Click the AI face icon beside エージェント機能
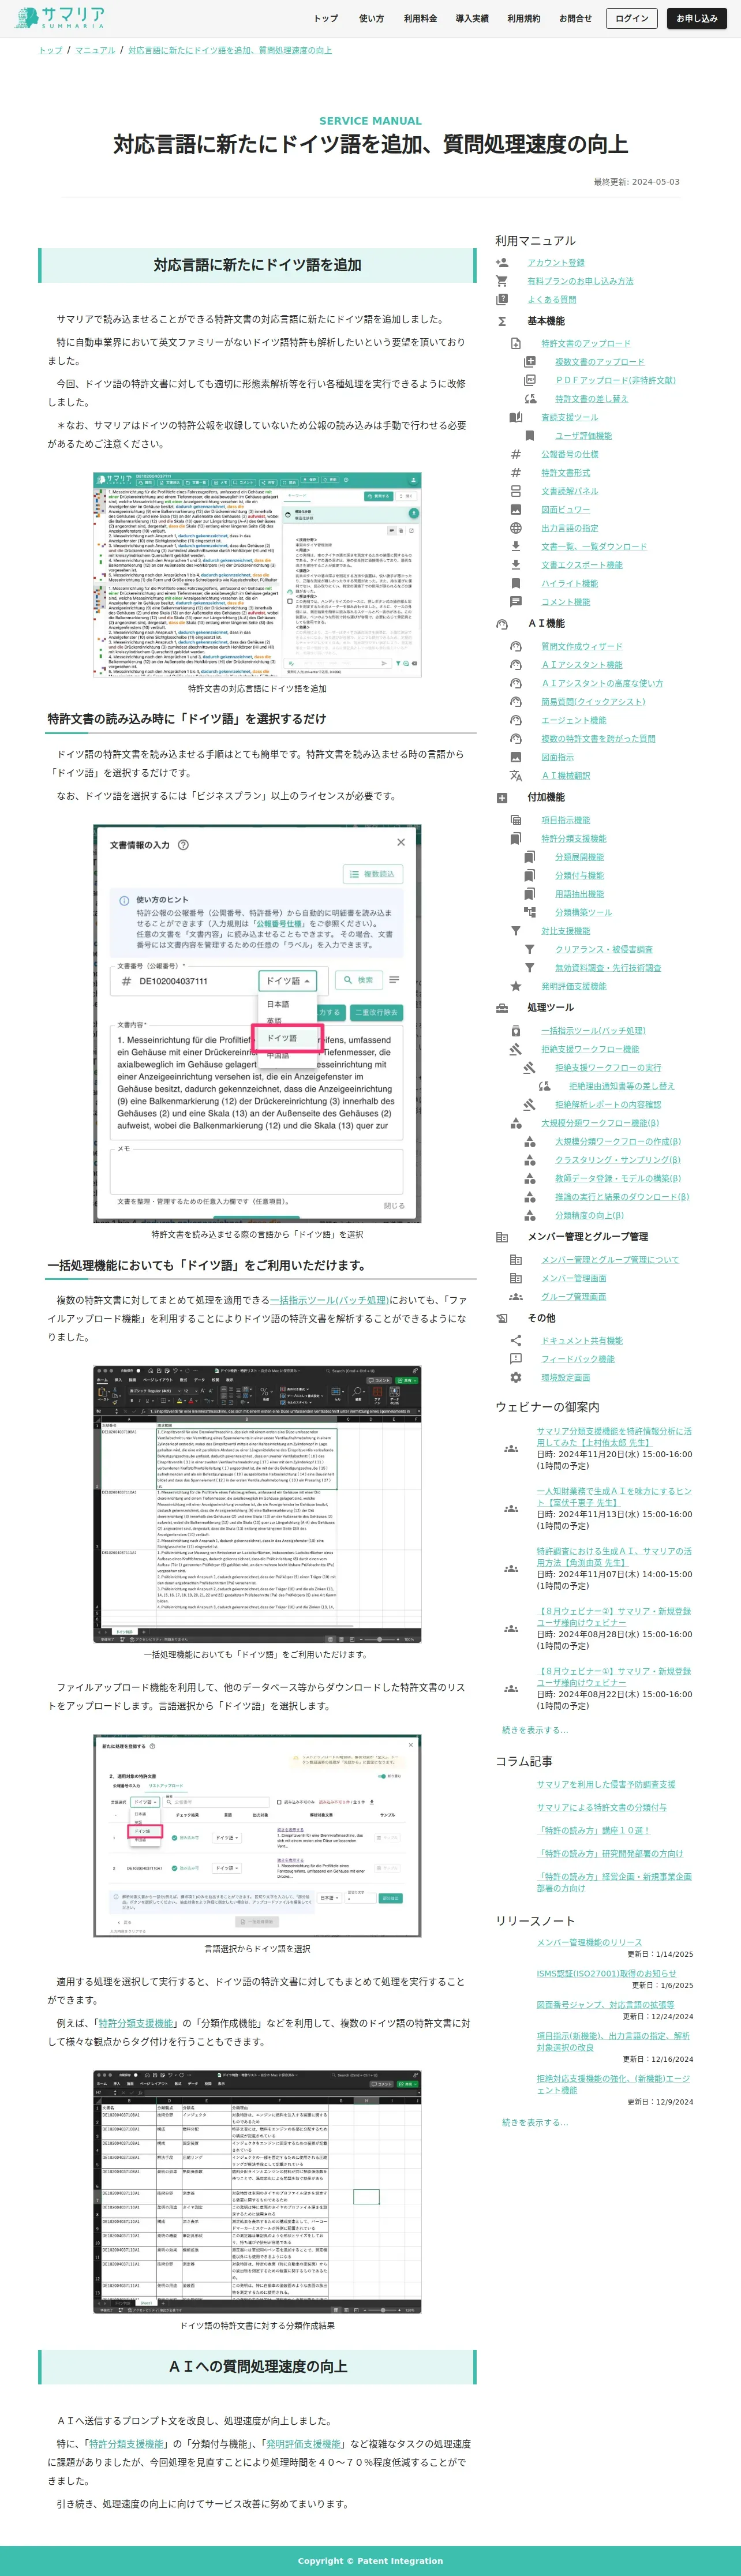The height and width of the screenshot is (2576, 741). click(x=516, y=721)
